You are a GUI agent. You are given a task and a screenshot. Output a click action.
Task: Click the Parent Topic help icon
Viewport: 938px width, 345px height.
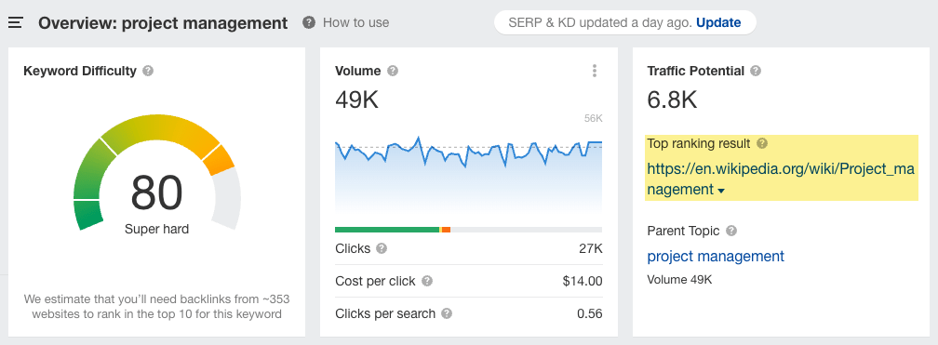click(x=731, y=231)
